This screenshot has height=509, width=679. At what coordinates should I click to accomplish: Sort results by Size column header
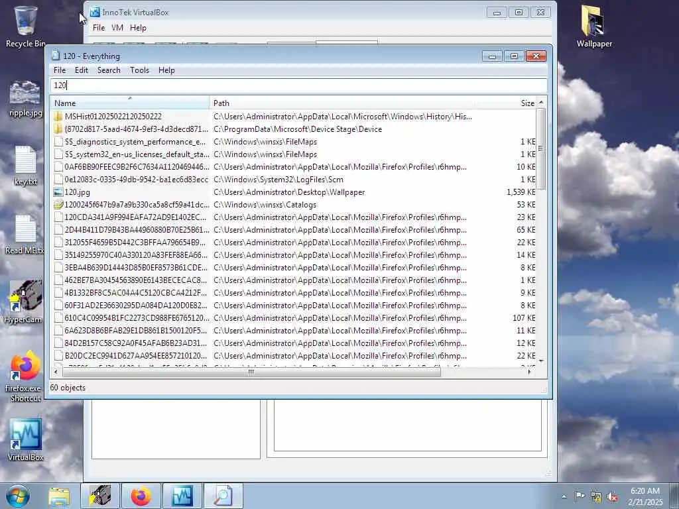point(506,103)
